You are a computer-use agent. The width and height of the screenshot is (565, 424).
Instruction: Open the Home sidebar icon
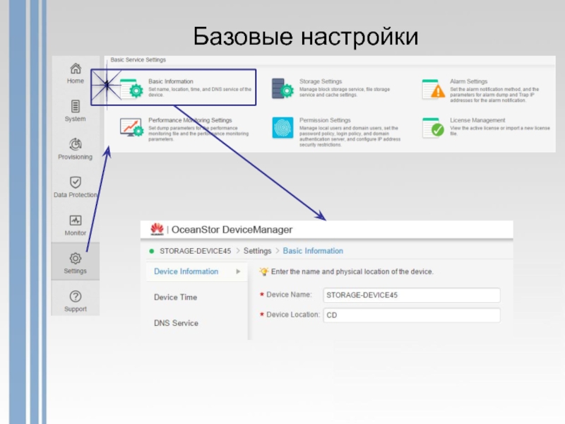coord(76,68)
